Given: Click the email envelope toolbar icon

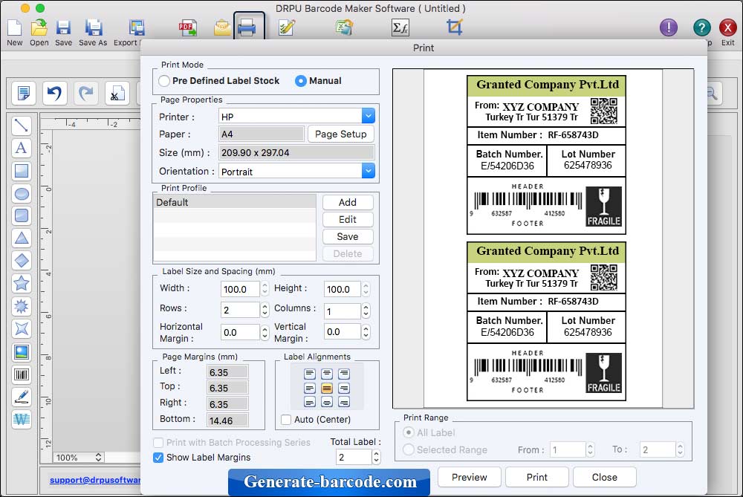Looking at the screenshot, I should (x=221, y=28).
